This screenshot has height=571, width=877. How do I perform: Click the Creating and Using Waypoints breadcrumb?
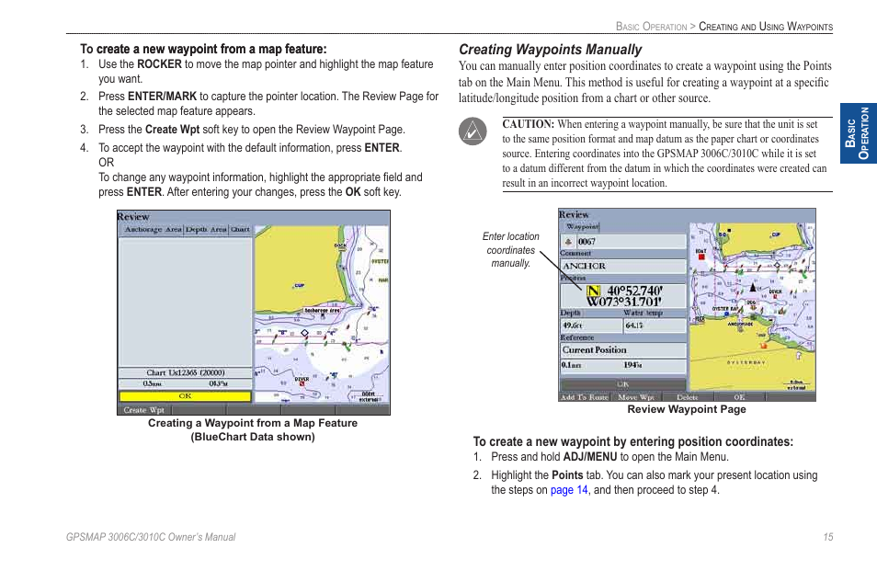[766, 27]
